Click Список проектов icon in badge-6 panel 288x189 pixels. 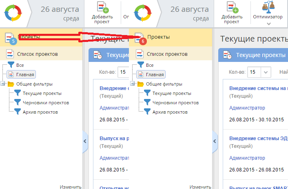point(140,54)
